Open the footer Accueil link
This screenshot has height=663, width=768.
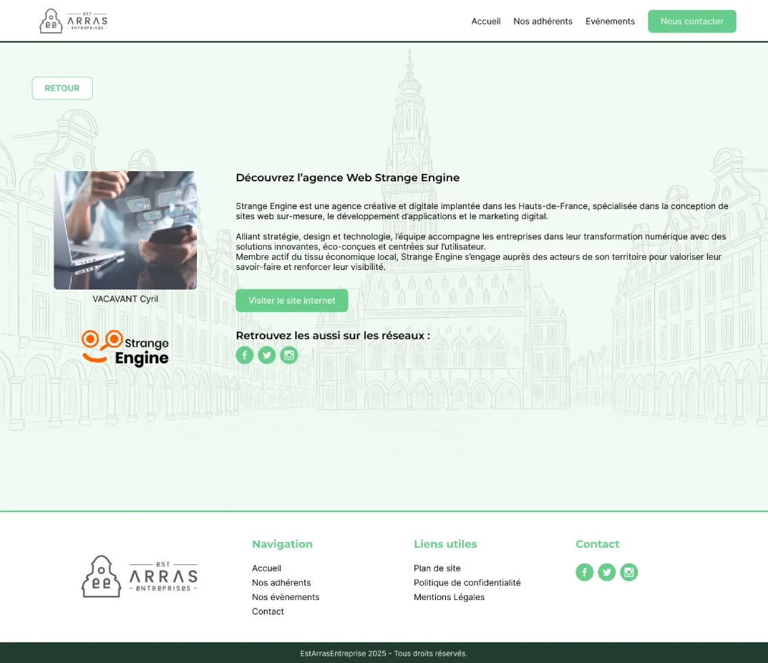[x=267, y=568]
